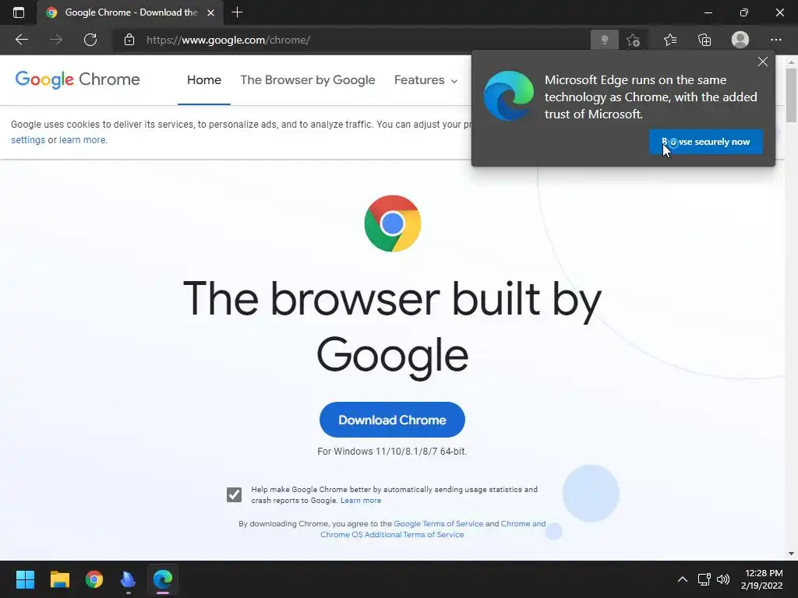View site information lock icon

tap(129, 40)
